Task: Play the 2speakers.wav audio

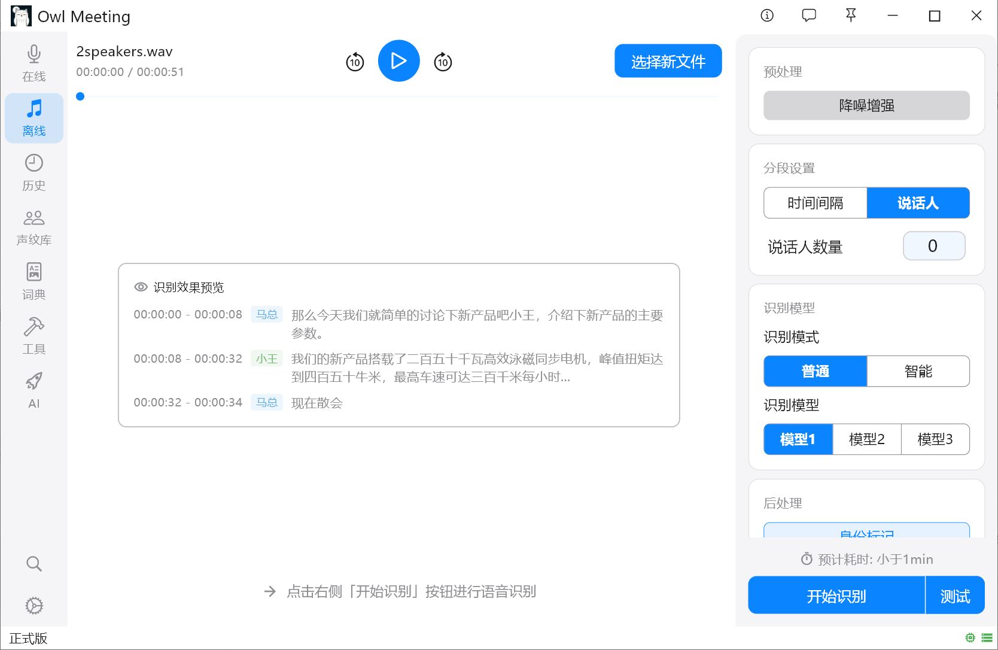Action: pyautogui.click(x=398, y=61)
